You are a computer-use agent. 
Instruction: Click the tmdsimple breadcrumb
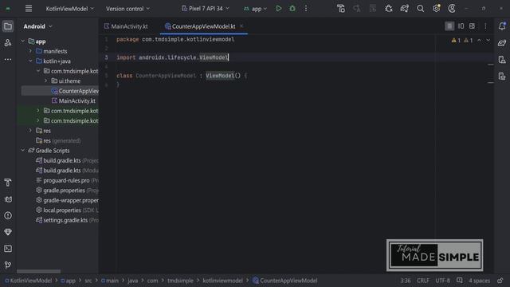tap(180, 281)
